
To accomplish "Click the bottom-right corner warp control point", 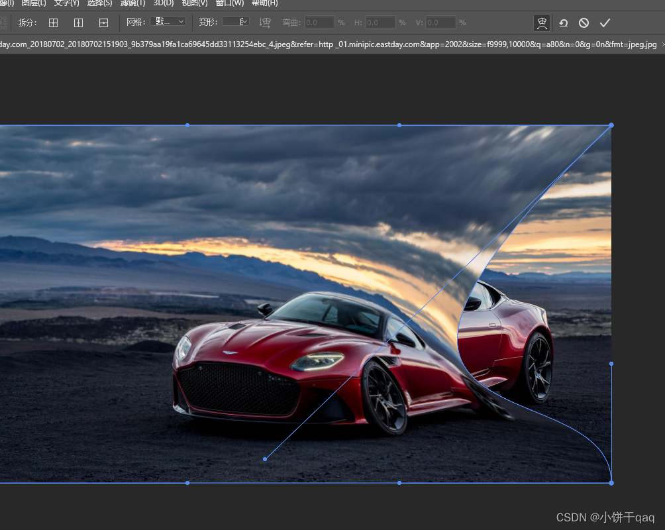I will 611,483.
